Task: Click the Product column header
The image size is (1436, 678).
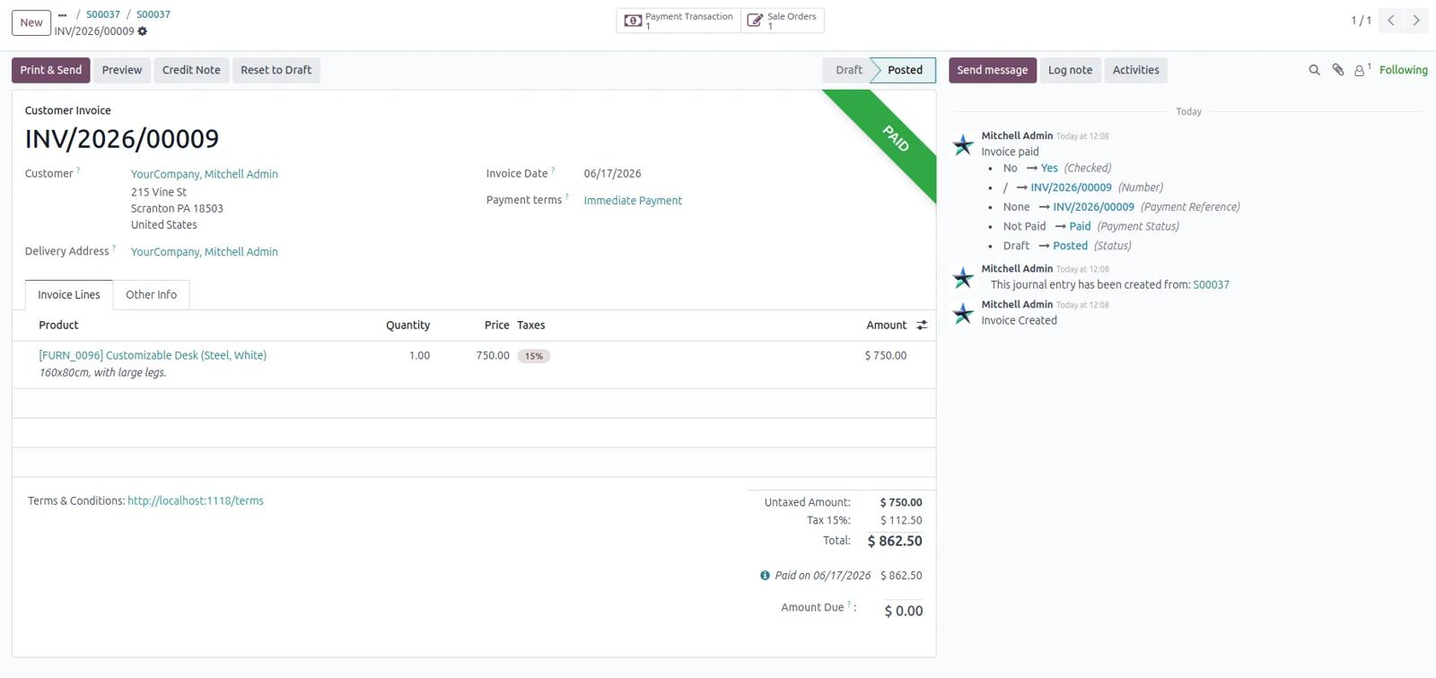Action: (58, 326)
